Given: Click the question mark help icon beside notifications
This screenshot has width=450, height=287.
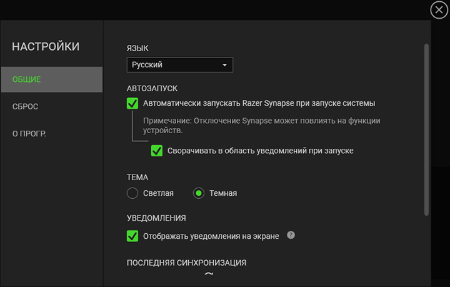Looking at the screenshot, I should pos(291,236).
